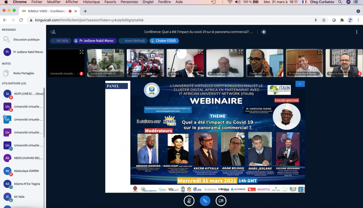The width and height of the screenshot is (363, 208).
Task: Make Ait Yalla's webcam fullscreen
Action: 201,52
